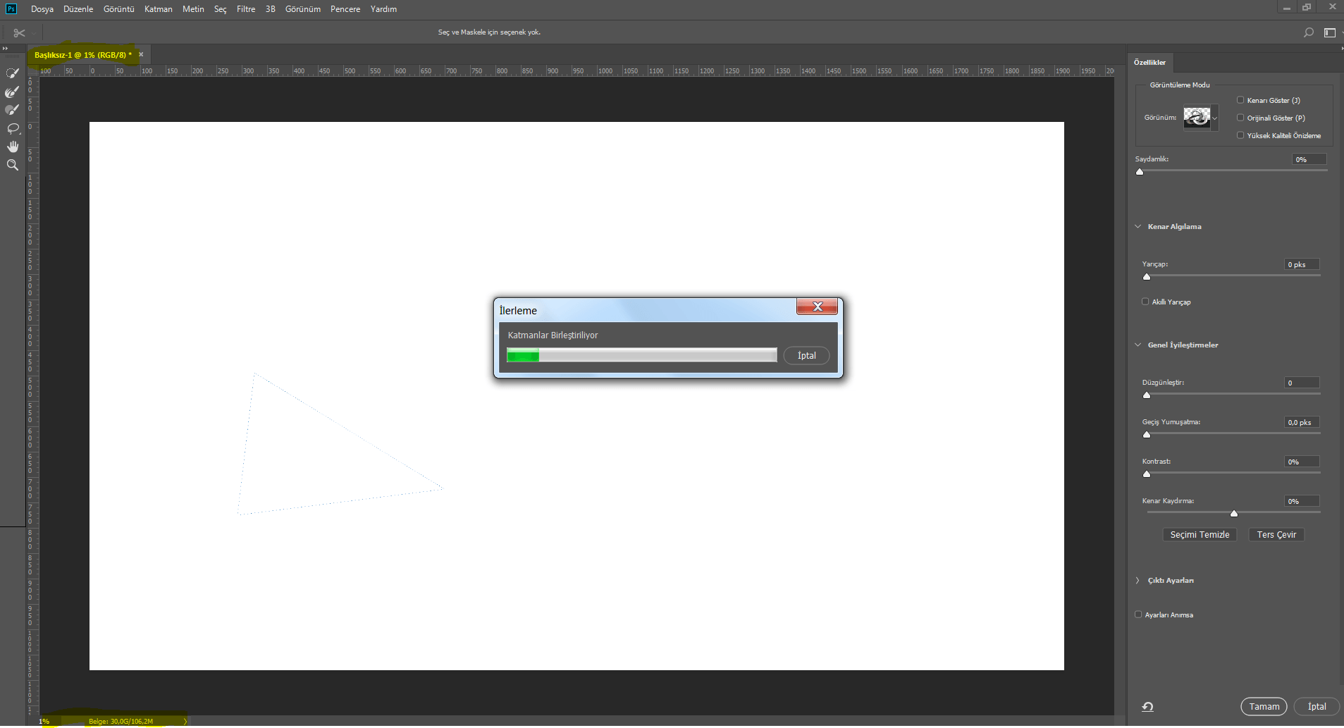This screenshot has height=728, width=1344.
Task: Select the Hand tool
Action: coord(12,147)
